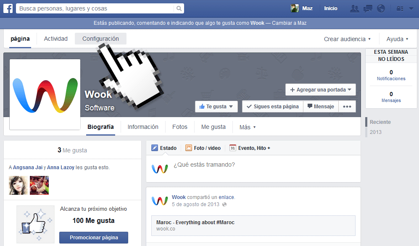Click the Wook page profile picture
Image resolution: width=419 pixels, height=246 pixels.
[x=45, y=94]
